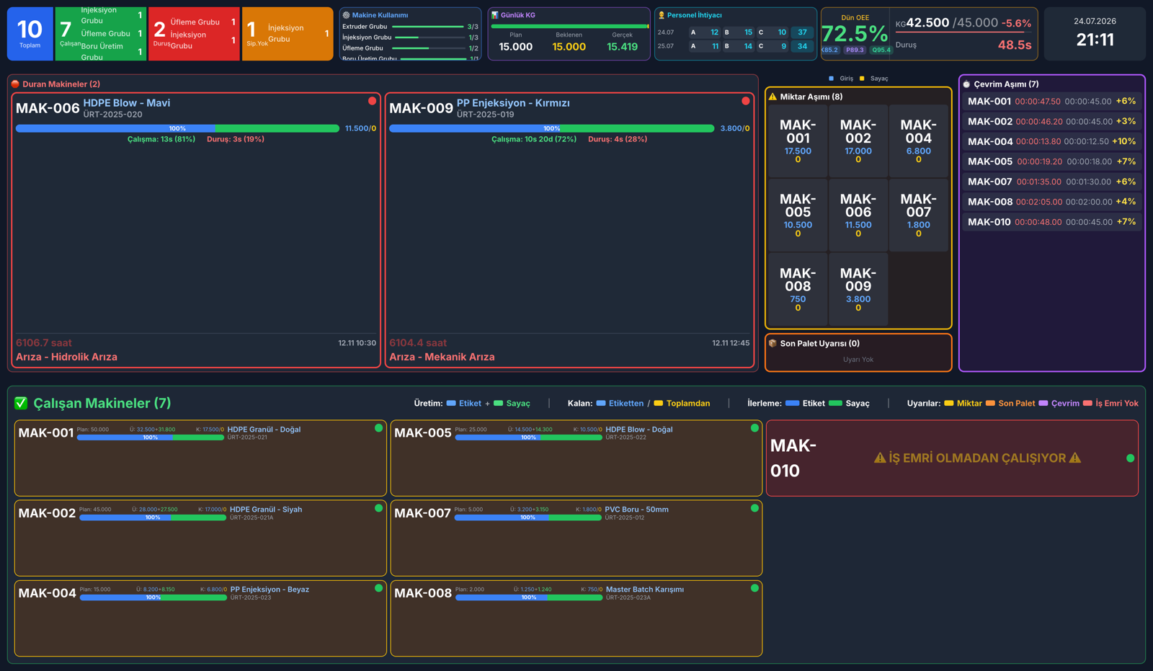Click the stopwatch icon beside Çevrim Aşımı
The height and width of the screenshot is (671, 1153).
click(966, 84)
